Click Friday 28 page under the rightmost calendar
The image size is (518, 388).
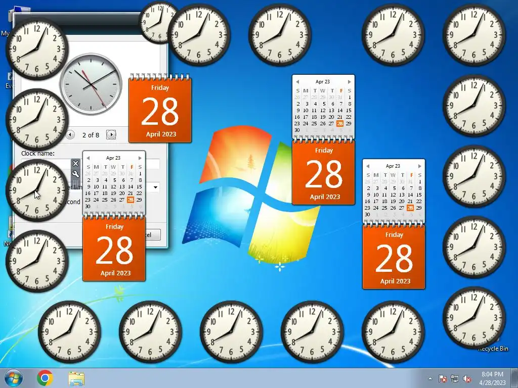(394, 256)
